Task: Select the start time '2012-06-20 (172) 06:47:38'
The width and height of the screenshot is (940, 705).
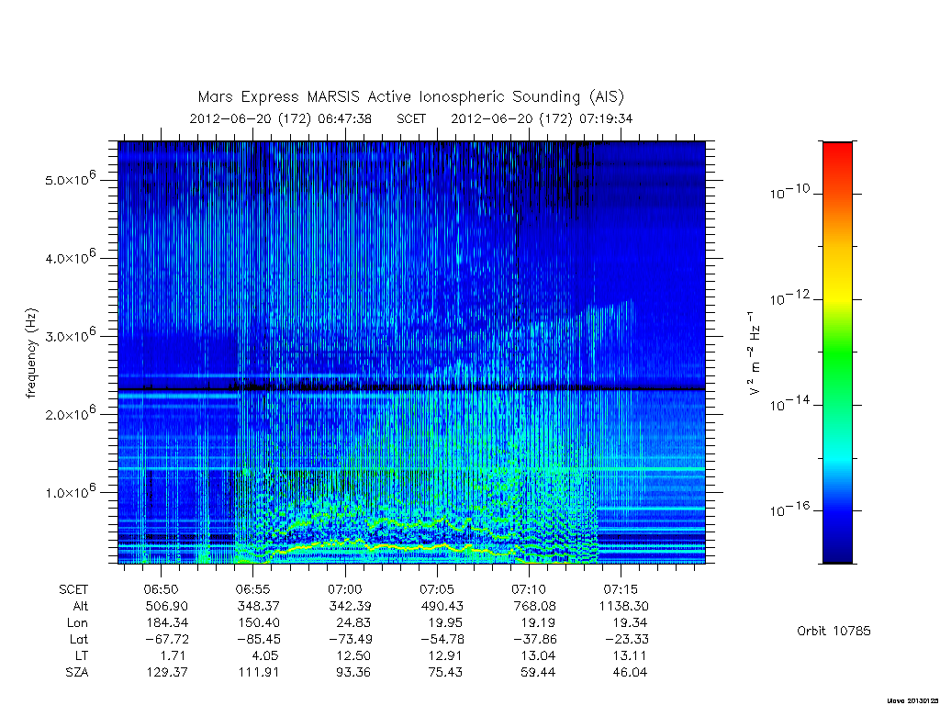Action: point(280,118)
